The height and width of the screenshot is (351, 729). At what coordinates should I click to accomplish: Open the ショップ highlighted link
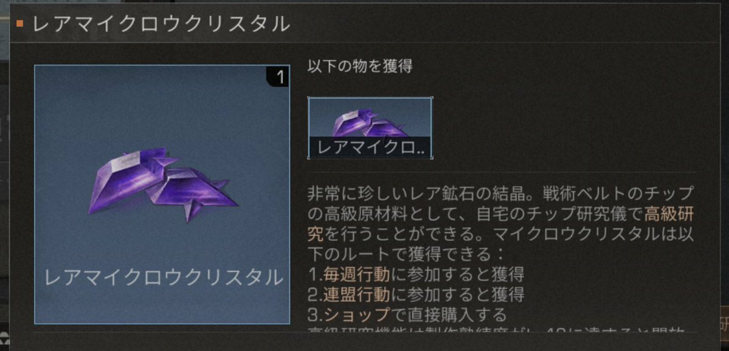(357, 315)
